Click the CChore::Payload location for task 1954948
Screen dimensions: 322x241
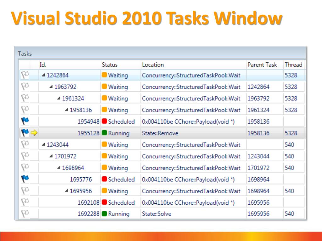pyautogui.click(x=188, y=121)
